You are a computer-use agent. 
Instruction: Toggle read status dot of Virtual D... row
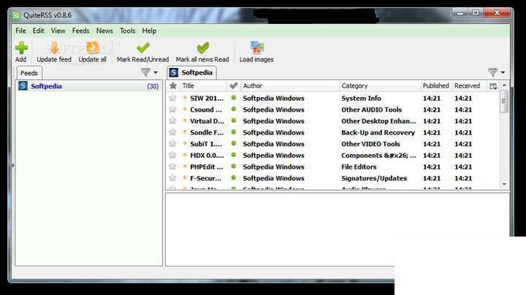click(234, 120)
